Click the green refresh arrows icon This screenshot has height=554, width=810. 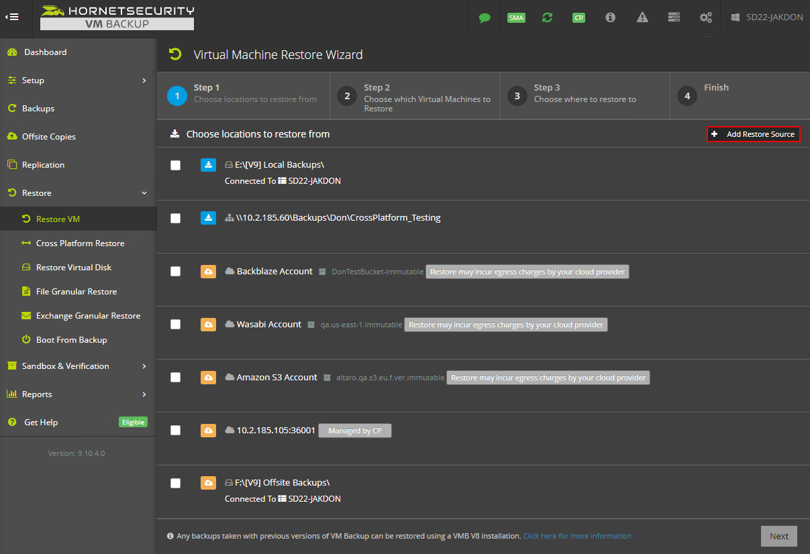tap(548, 18)
